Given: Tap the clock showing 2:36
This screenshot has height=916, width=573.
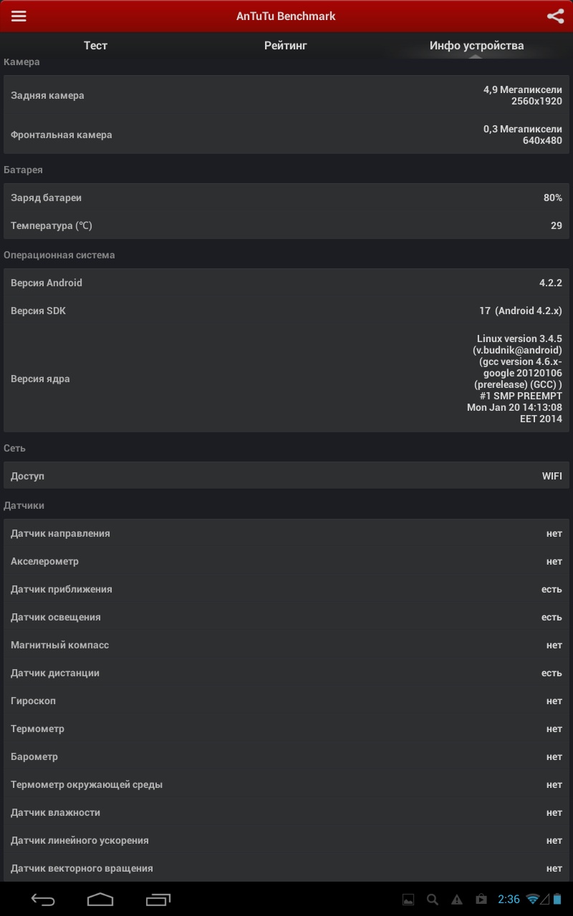Looking at the screenshot, I should point(509,900).
